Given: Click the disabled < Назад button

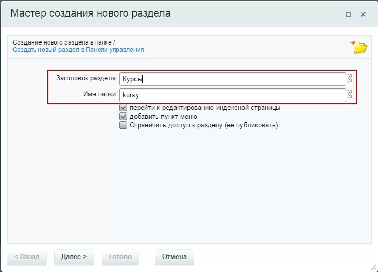Looking at the screenshot, I should tap(27, 257).
